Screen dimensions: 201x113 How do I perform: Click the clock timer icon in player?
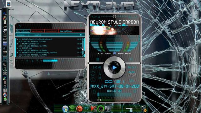(x=93, y=80)
